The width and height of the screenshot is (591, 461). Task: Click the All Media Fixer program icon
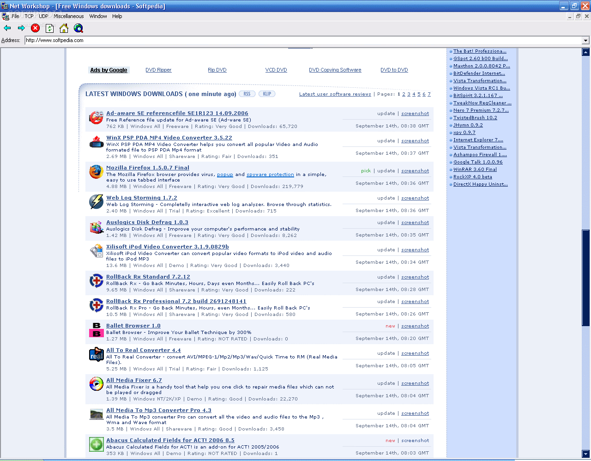tap(96, 384)
